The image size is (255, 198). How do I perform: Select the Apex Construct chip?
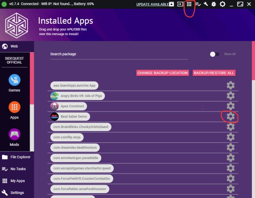[x=68, y=106]
